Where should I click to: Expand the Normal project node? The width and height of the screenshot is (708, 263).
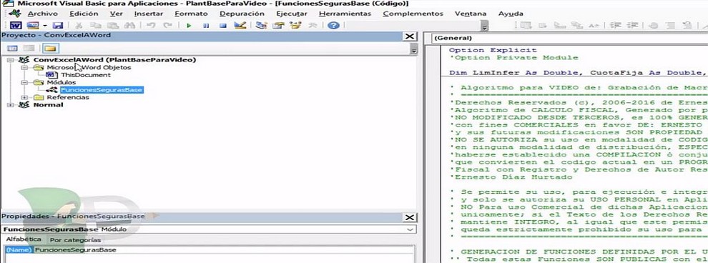(x=11, y=105)
